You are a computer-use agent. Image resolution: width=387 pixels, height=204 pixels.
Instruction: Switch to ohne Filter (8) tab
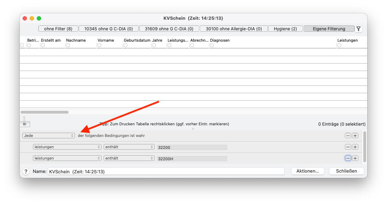58,29
